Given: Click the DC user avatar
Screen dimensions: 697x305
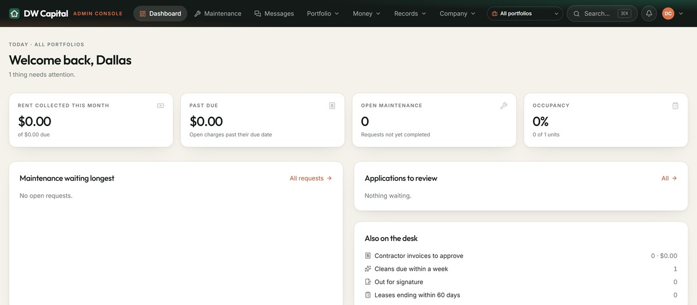Looking at the screenshot, I should pos(668,13).
